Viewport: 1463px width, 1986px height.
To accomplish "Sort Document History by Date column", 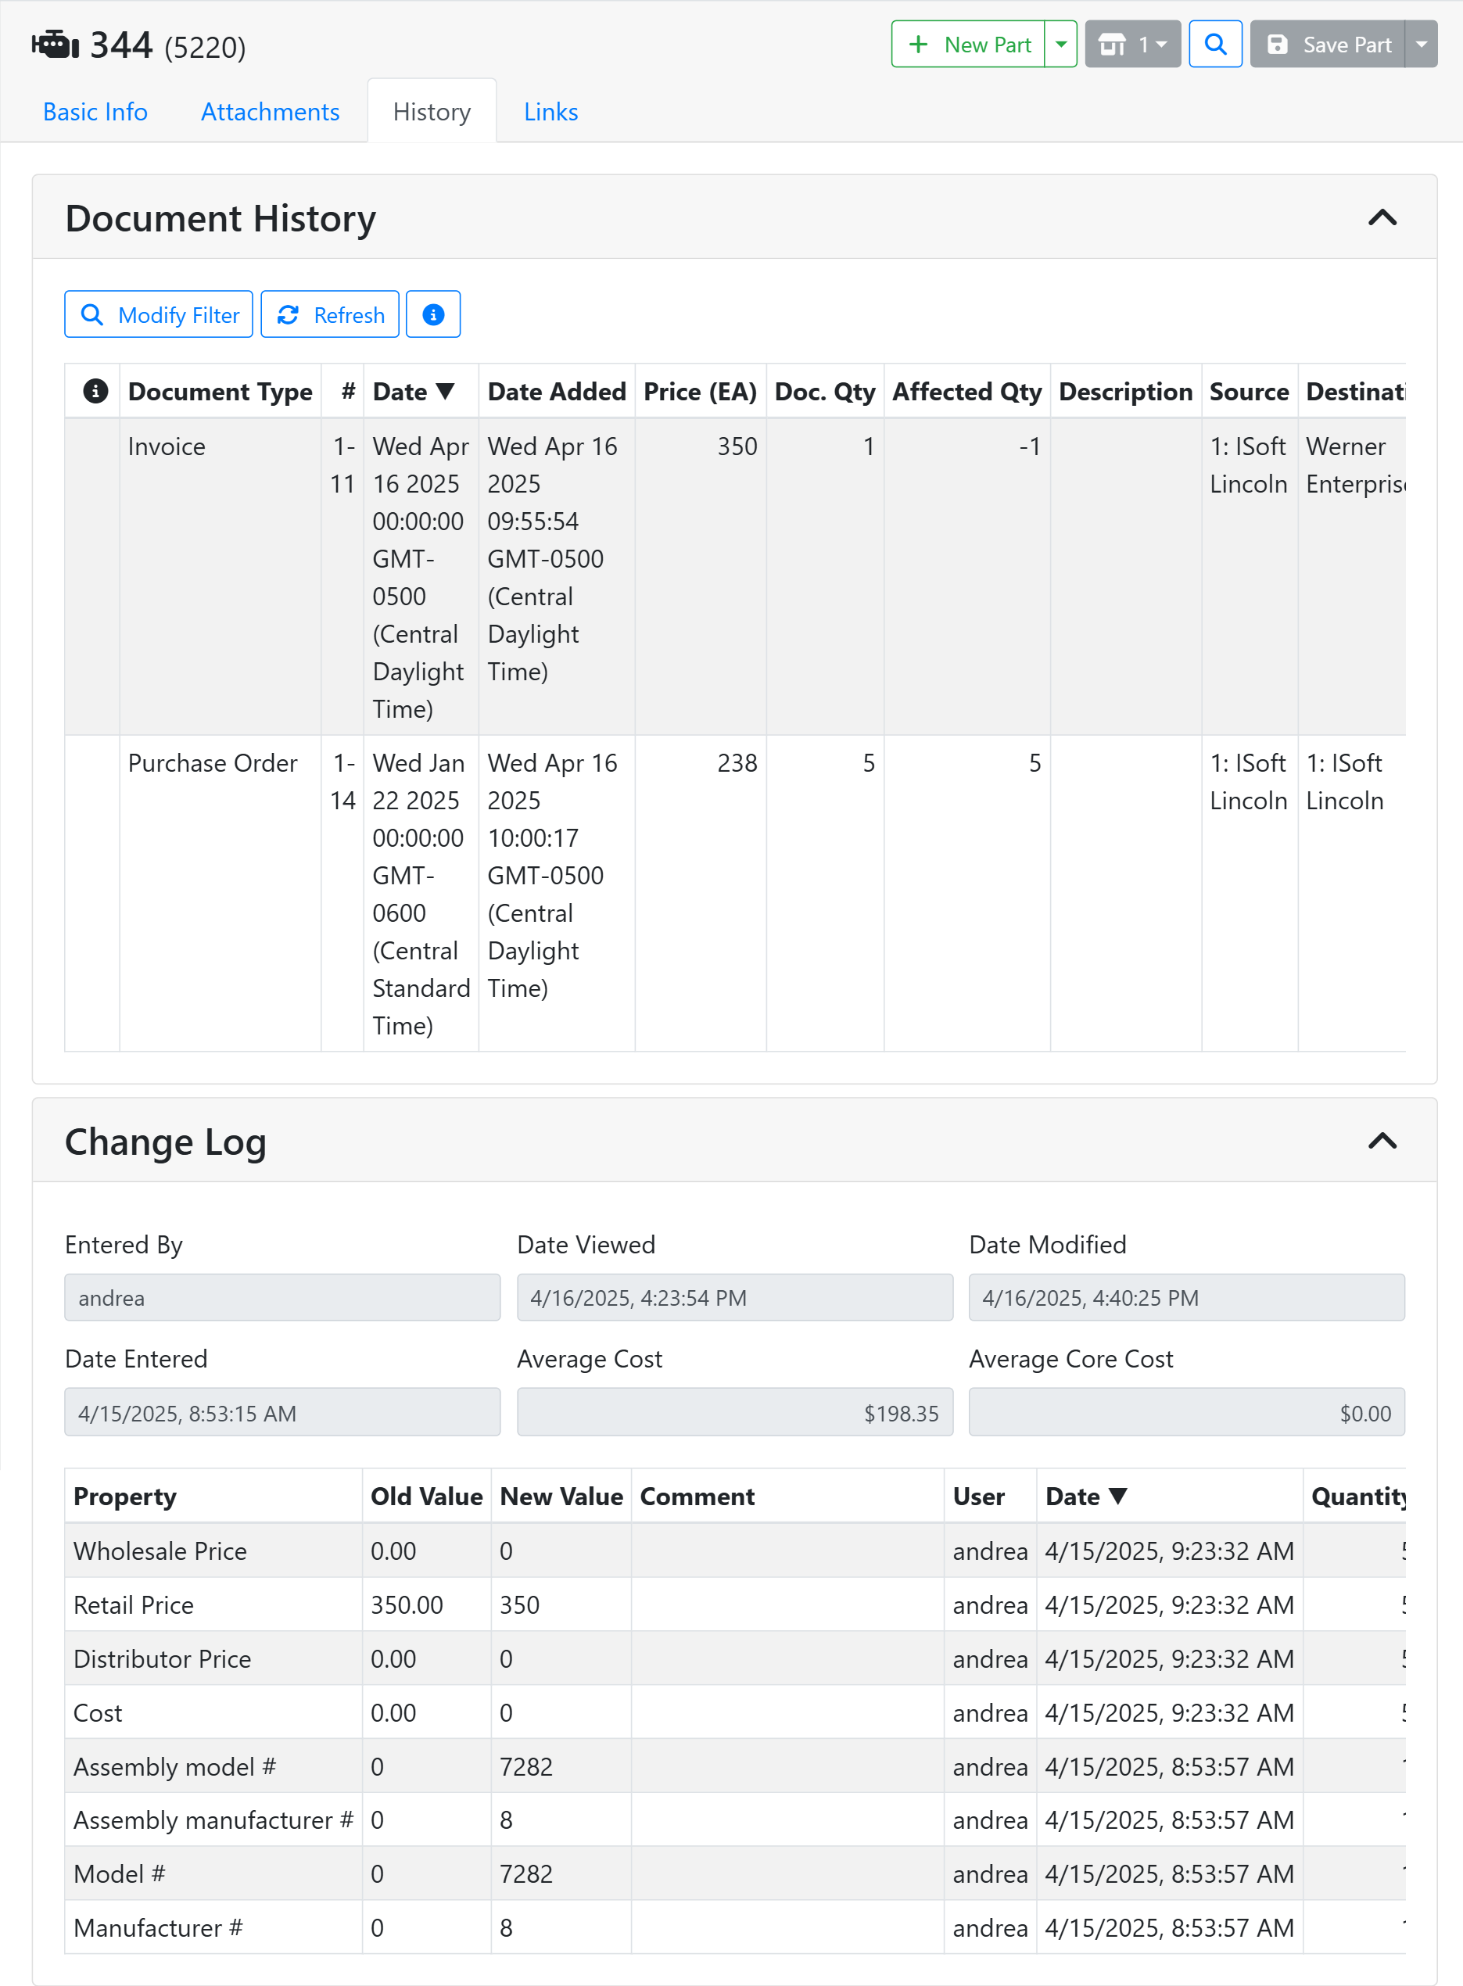I will tap(413, 392).
